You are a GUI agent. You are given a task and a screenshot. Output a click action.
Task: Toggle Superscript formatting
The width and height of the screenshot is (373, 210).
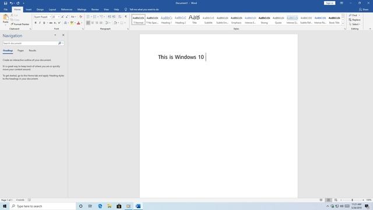pyautogui.click(x=59, y=23)
